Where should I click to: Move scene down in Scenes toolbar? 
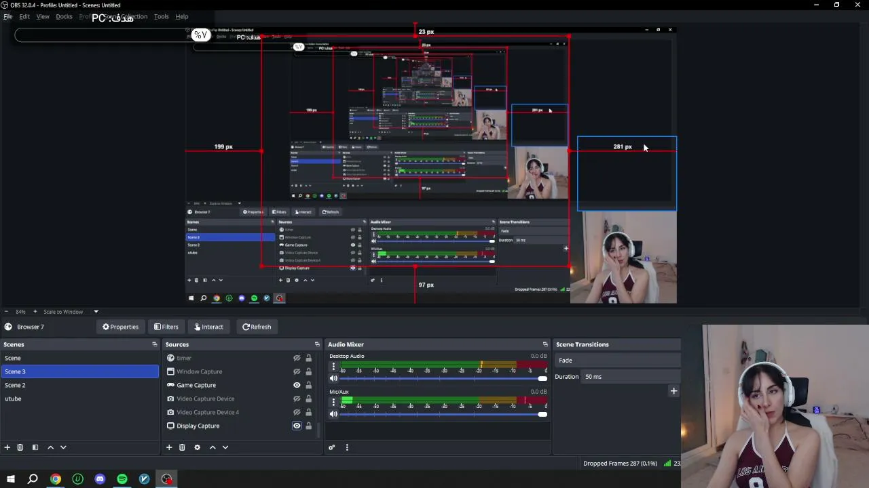(63, 447)
